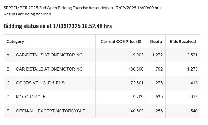Click the price 119,003 for Category A
This screenshot has height=125, width=208.
(136, 55)
